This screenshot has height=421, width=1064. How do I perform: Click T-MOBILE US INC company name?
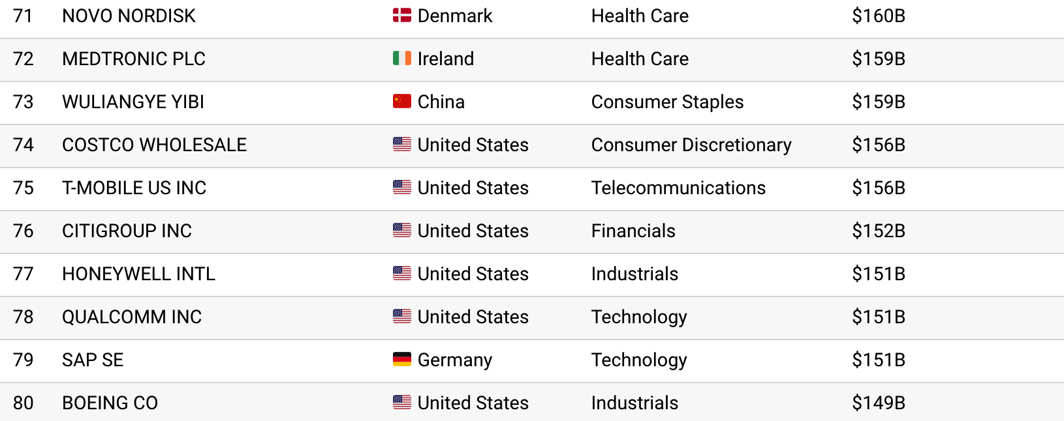(x=134, y=188)
